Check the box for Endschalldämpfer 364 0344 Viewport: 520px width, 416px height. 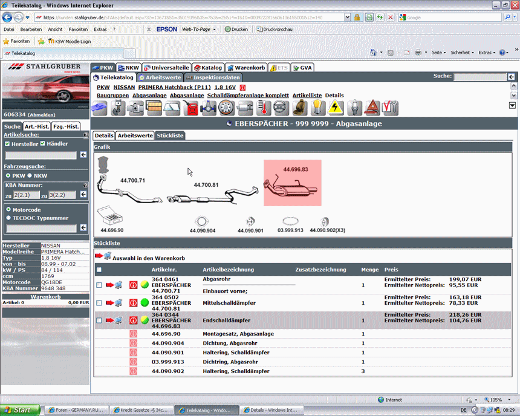(x=99, y=320)
